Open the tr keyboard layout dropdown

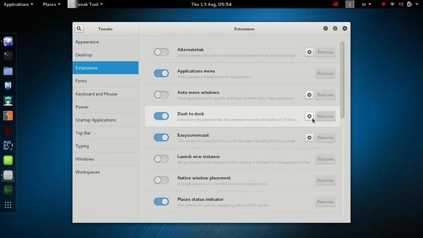tap(366, 5)
